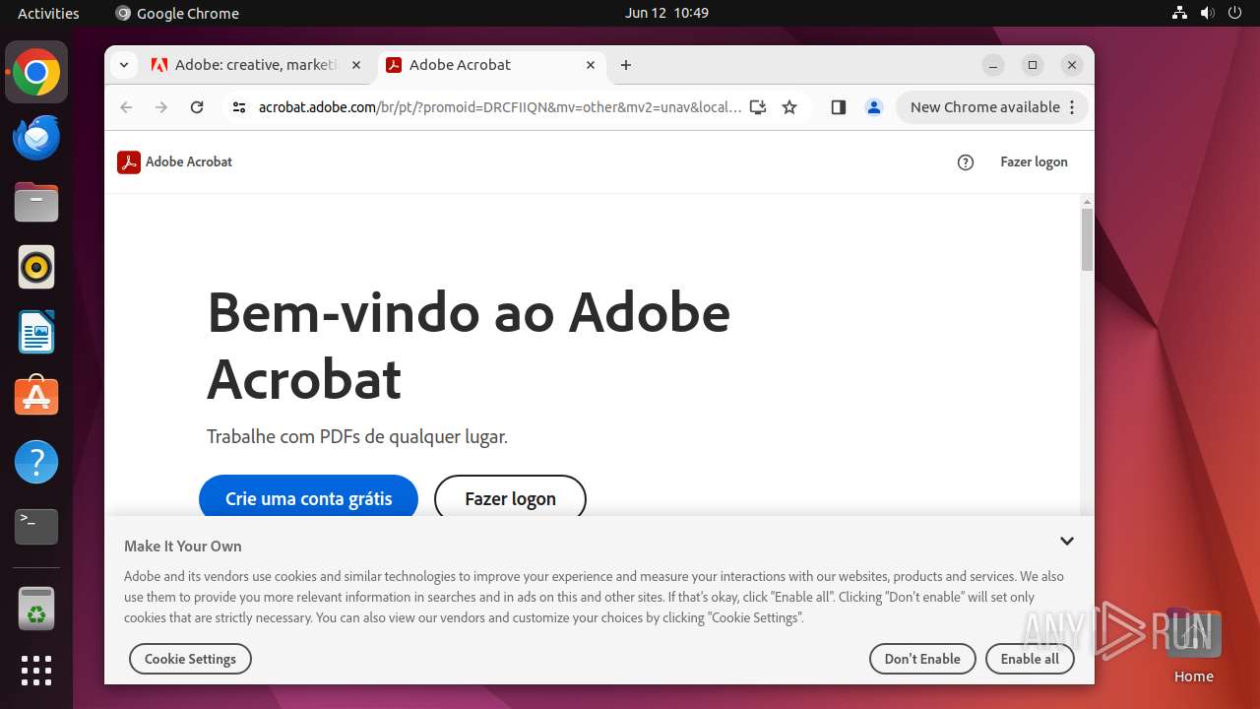Maximize the Chrome window

point(1033,65)
